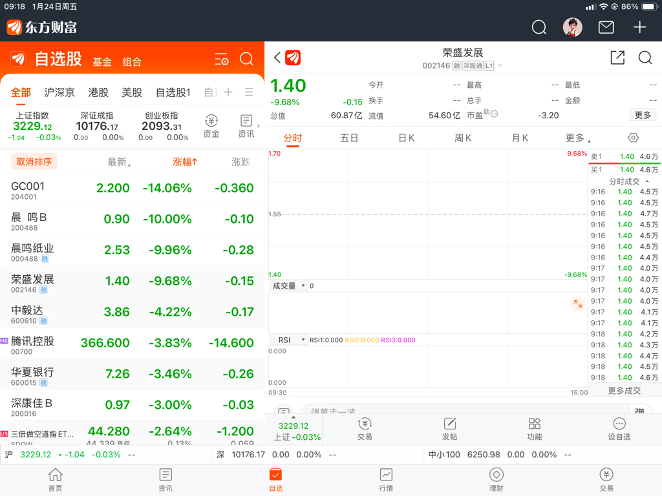Tap the 弹 barrage toggle button

click(x=639, y=410)
